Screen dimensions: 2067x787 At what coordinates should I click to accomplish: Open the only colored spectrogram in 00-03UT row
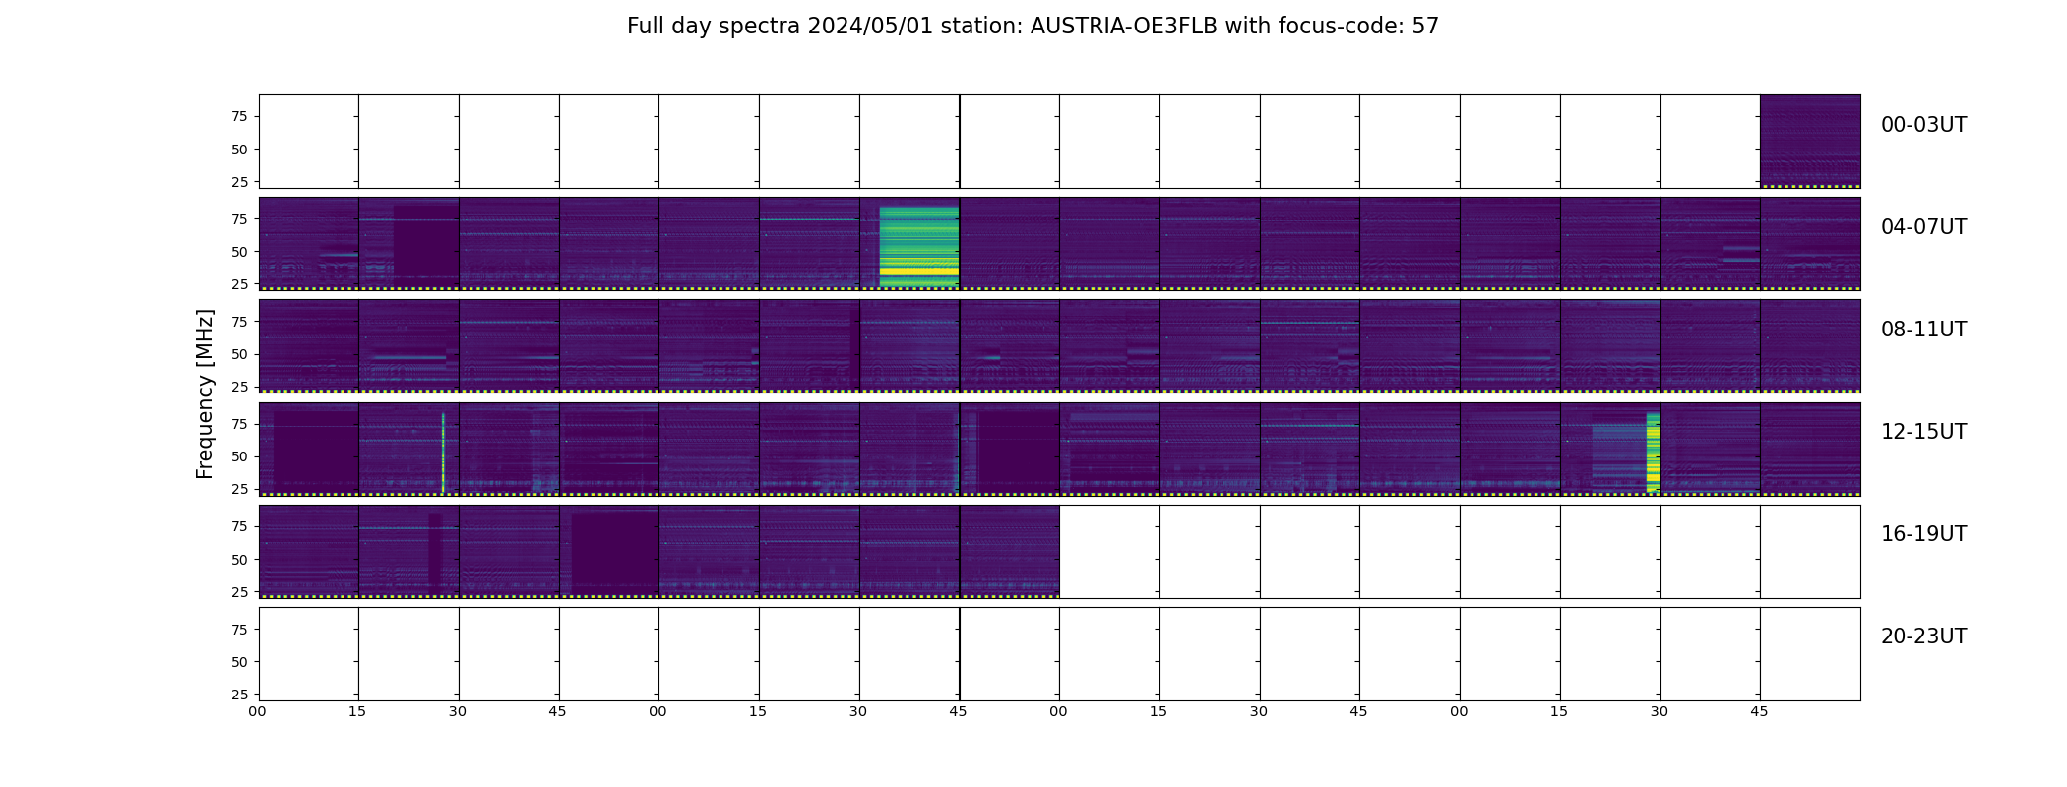coord(1810,141)
